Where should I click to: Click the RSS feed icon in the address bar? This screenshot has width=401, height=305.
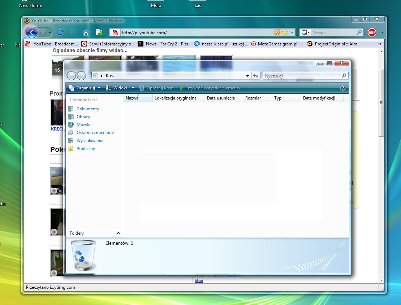coord(277,32)
